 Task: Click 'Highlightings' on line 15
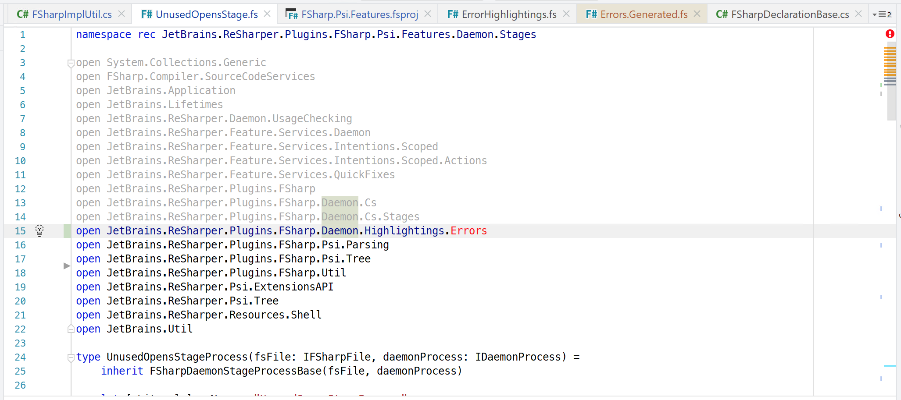pyautogui.click(x=404, y=231)
